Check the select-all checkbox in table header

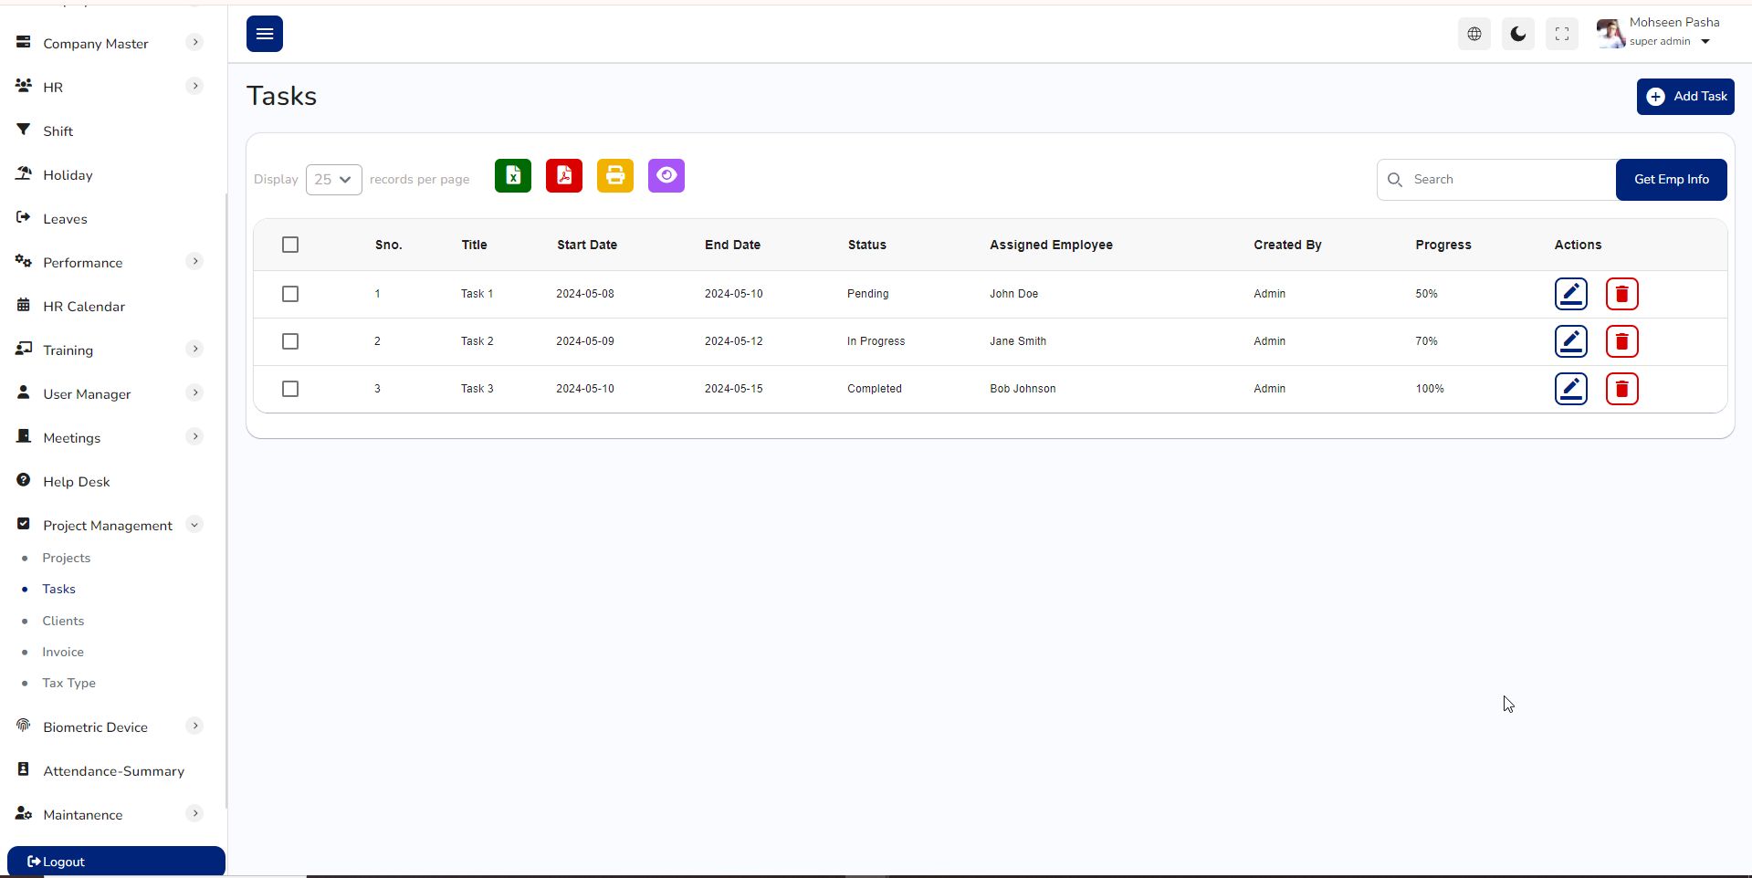tap(290, 245)
